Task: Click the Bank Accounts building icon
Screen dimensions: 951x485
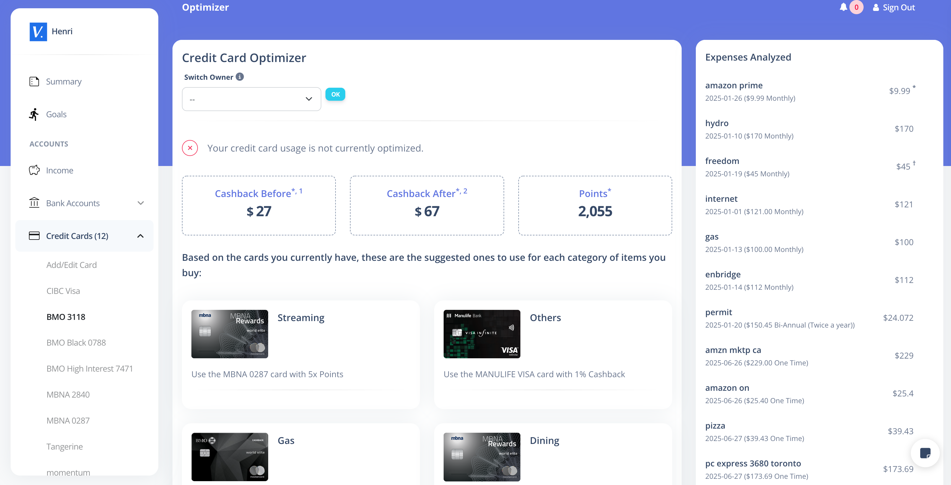Action: tap(34, 203)
